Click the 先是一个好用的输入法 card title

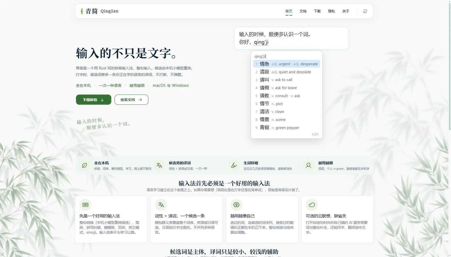click(x=100, y=216)
